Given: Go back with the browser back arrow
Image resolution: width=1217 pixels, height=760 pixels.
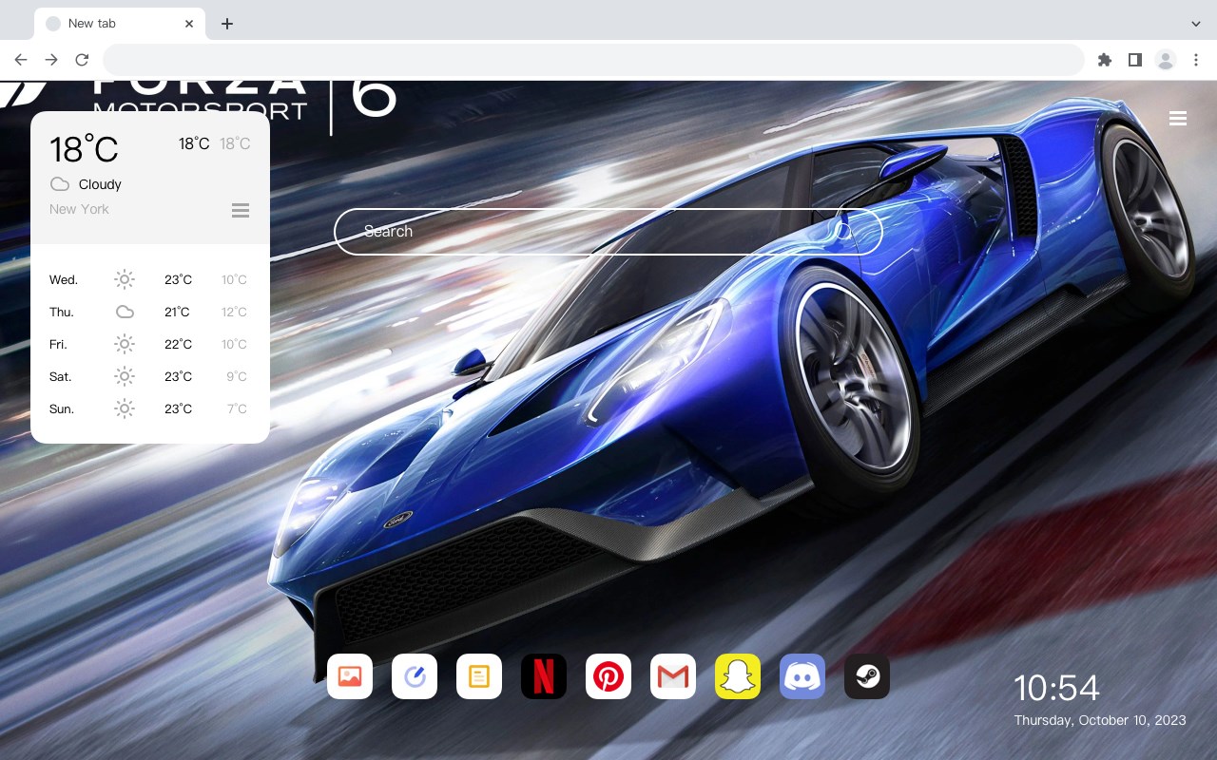Looking at the screenshot, I should pyautogui.click(x=21, y=60).
